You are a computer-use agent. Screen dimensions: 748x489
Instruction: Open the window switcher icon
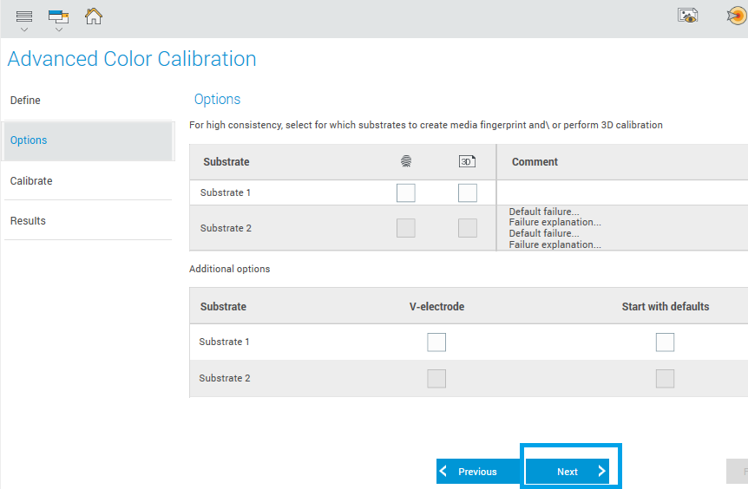pyautogui.click(x=59, y=16)
